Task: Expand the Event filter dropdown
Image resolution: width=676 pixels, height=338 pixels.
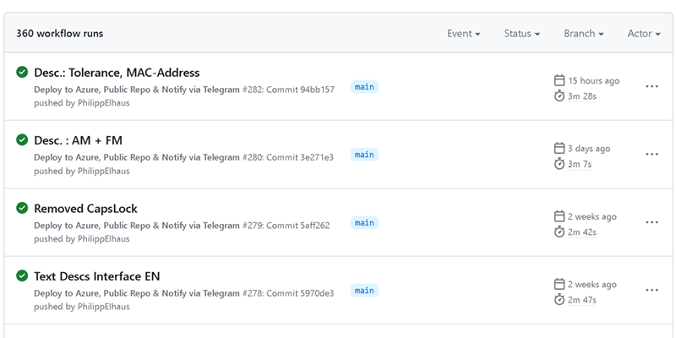Action: click(464, 34)
